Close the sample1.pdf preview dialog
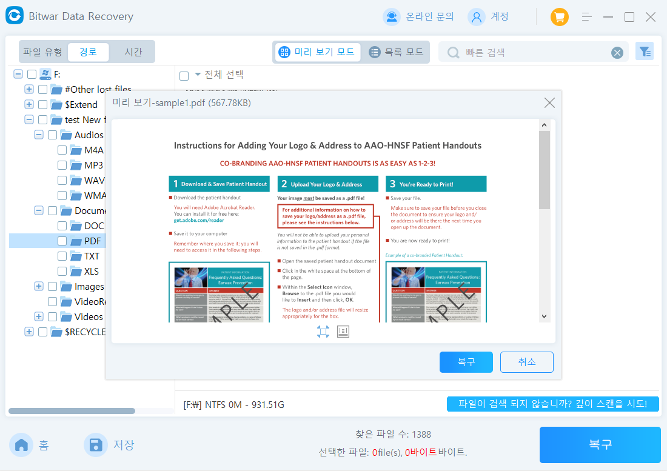The image size is (667, 471). tap(549, 103)
